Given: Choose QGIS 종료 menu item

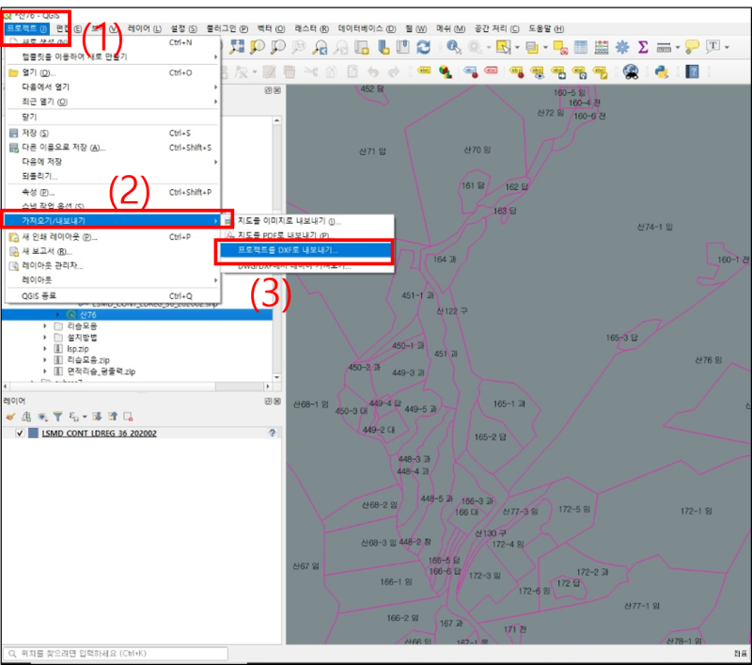Looking at the screenshot, I should 113,296.
